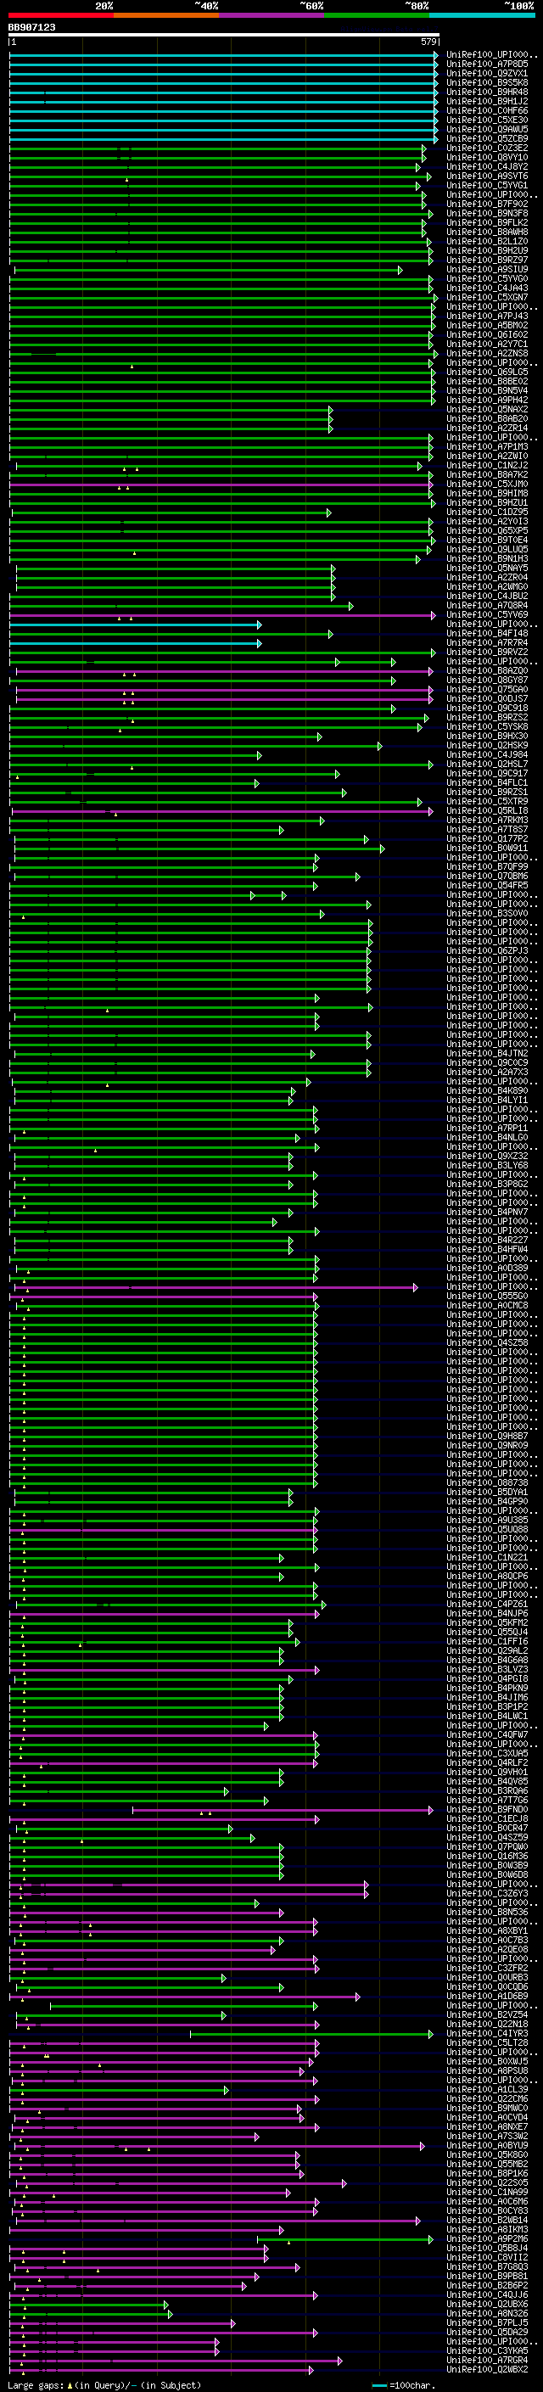Viewport: 543px width, 2392px height.
Task: Click hit label UniRef100_Q2HSK9
Action: pos(487,745)
